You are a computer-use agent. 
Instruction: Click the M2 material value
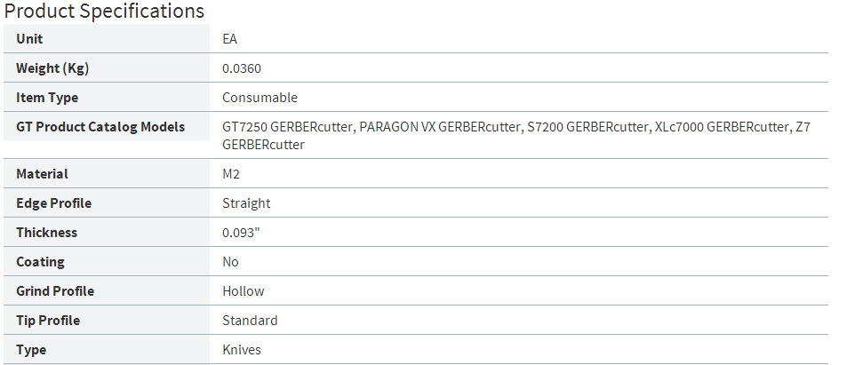231,174
